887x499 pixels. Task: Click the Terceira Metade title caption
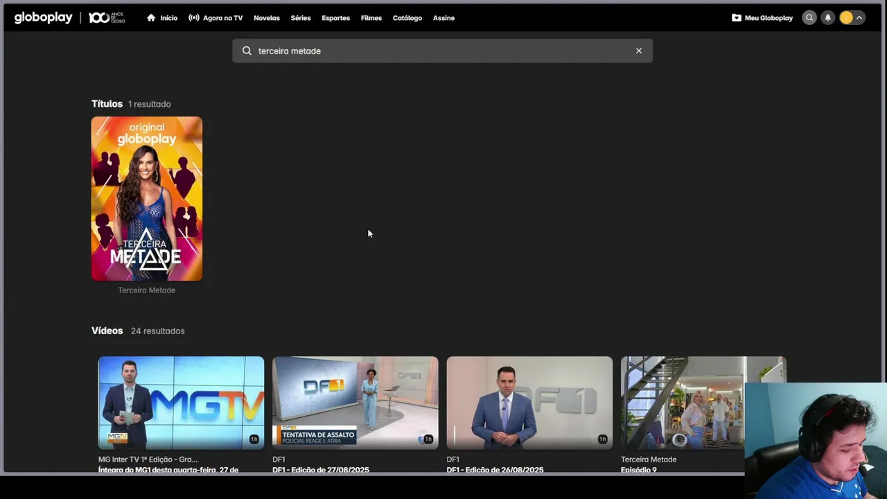click(x=147, y=290)
